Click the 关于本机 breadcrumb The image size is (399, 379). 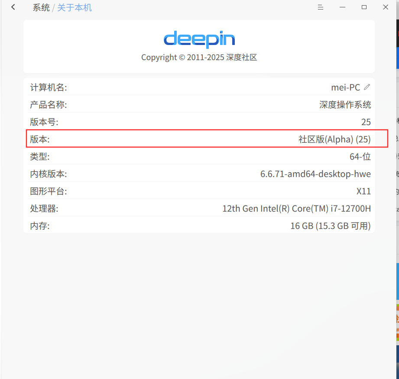(x=75, y=8)
